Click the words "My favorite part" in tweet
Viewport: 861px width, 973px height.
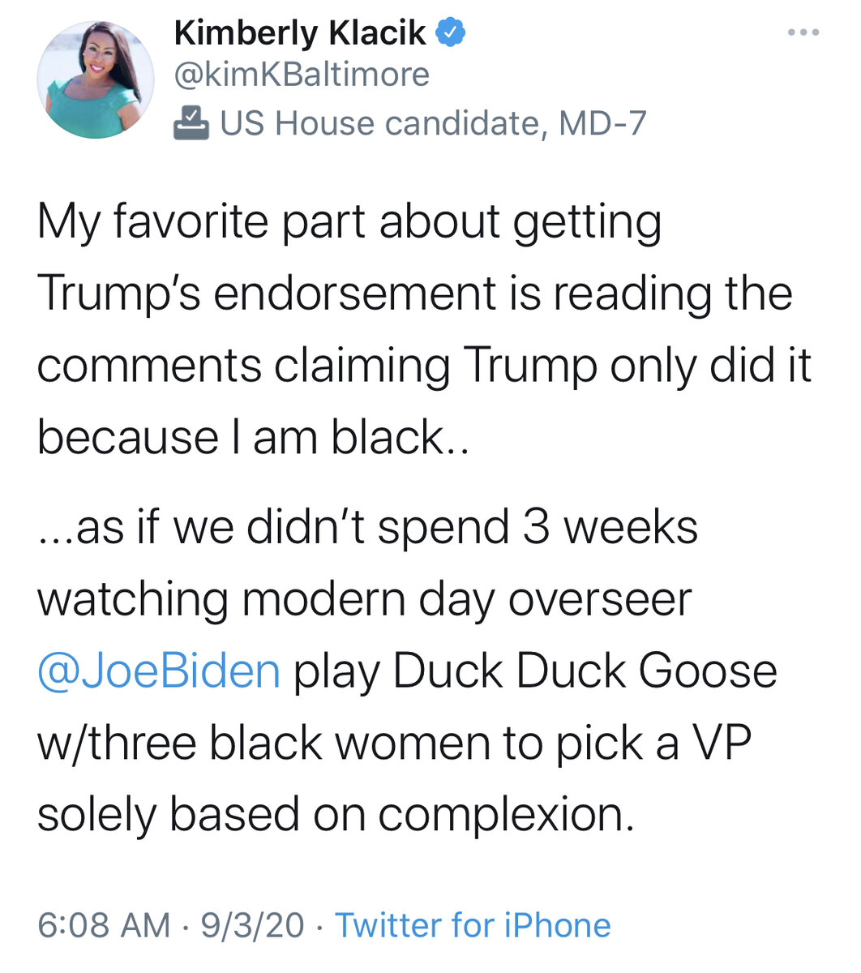pyautogui.click(x=152, y=222)
